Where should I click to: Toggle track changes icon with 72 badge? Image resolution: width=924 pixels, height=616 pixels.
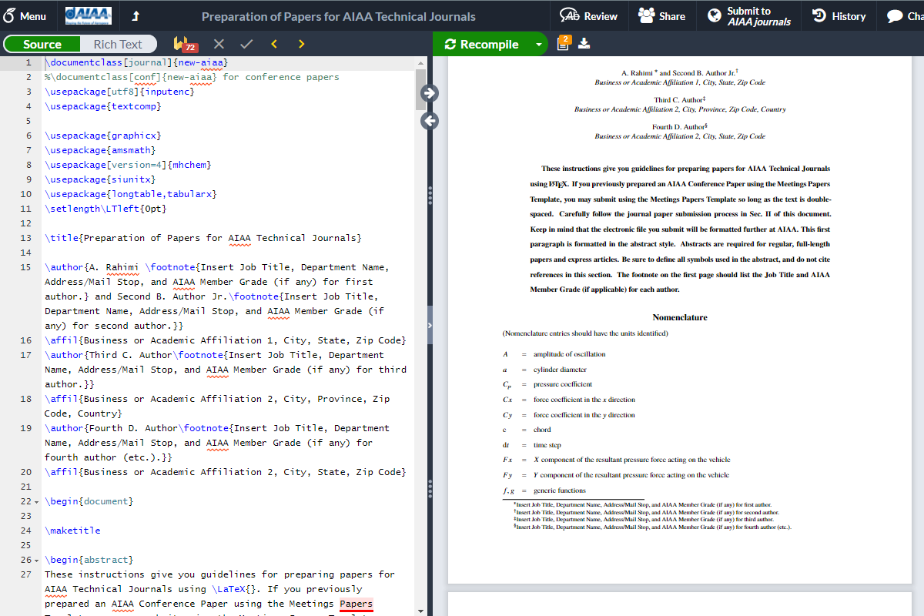pos(185,45)
